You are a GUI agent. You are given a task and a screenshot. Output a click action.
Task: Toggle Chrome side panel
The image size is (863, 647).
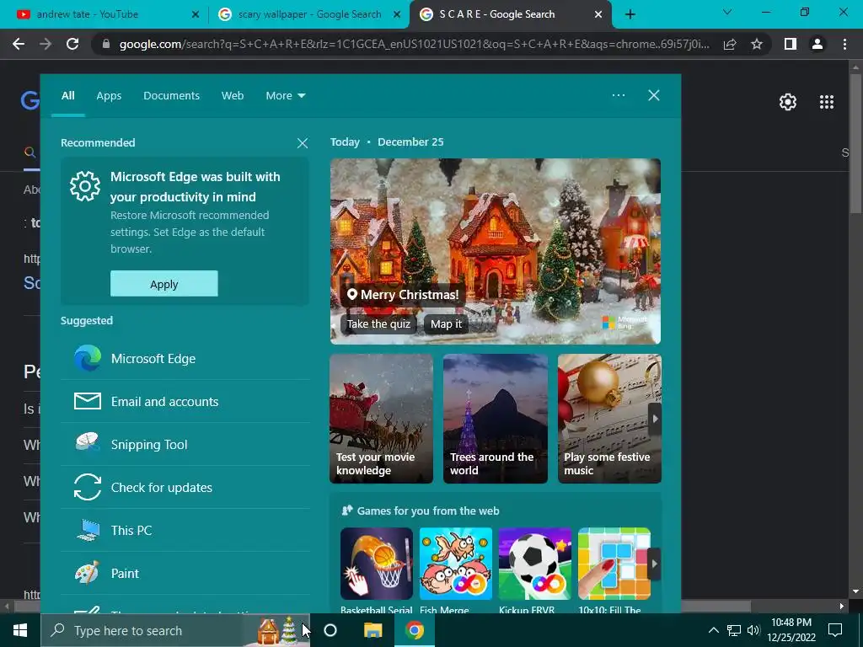click(x=791, y=44)
